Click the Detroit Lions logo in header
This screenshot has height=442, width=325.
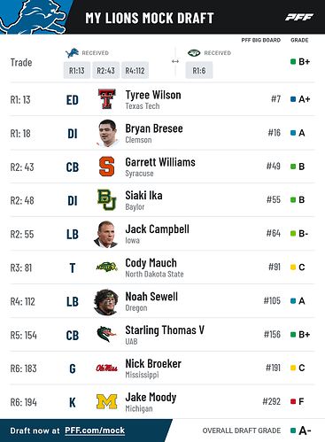(x=33, y=17)
